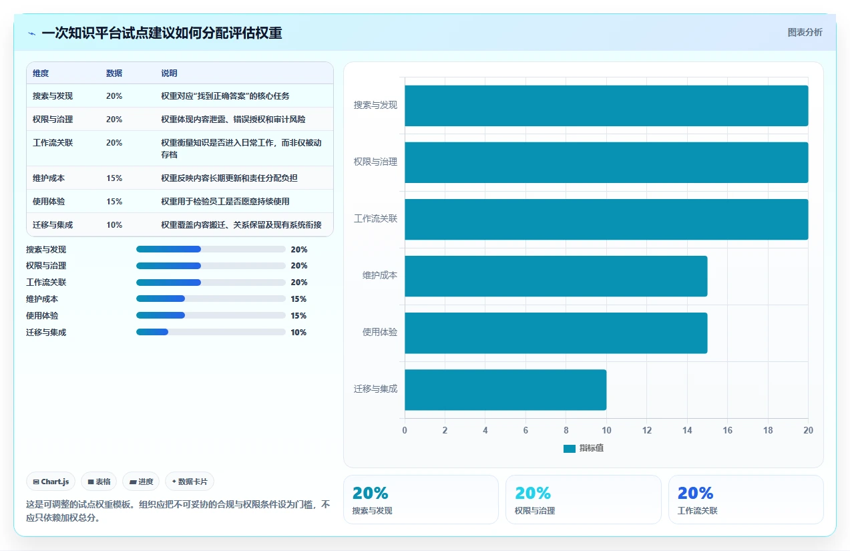The height and width of the screenshot is (551, 850).
Task: Click the 迁移与集成 chart bar
Action: tap(505, 390)
